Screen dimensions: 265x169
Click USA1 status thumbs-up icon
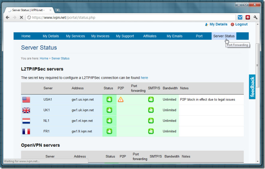pos(109,99)
